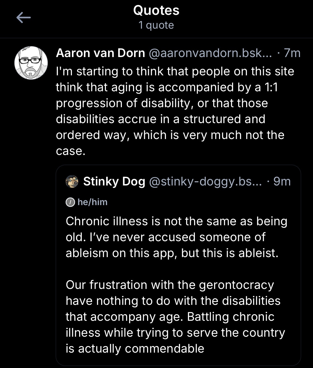Tap the @stinky-doggy.bs handle
Screen dimensions: 313x368
pyautogui.click(x=205, y=181)
